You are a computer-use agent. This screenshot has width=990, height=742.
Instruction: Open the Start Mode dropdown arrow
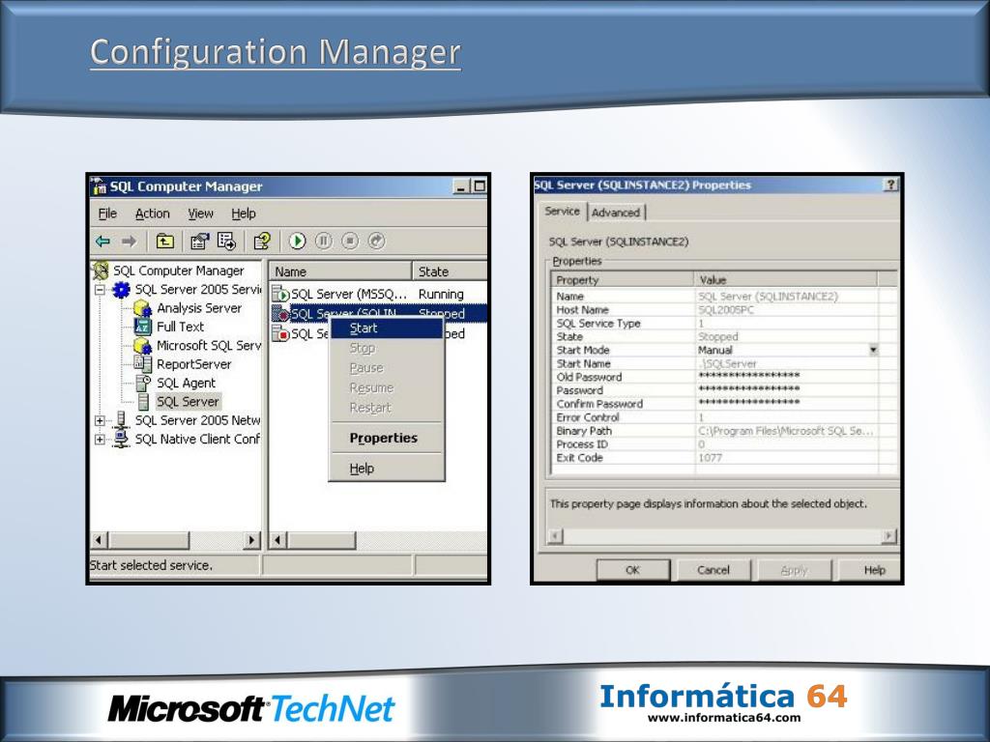873,350
